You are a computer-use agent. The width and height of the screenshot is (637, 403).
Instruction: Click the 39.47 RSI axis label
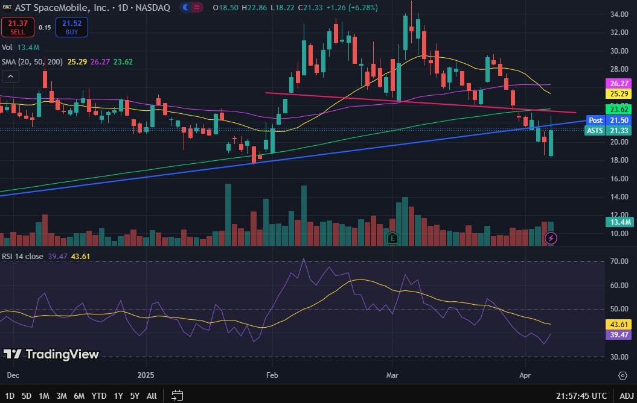tap(619, 335)
